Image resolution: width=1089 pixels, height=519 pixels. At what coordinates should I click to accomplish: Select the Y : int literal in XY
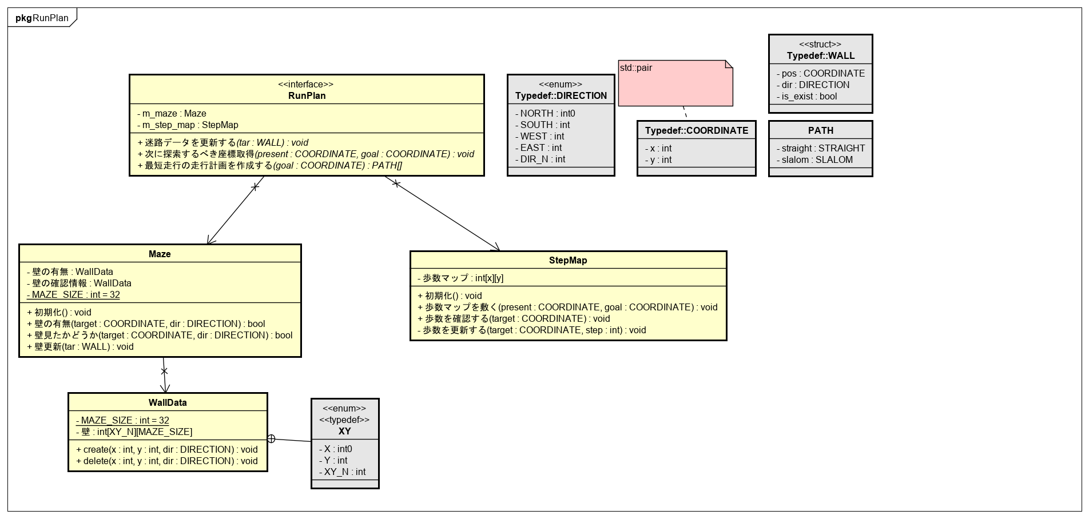(x=333, y=460)
